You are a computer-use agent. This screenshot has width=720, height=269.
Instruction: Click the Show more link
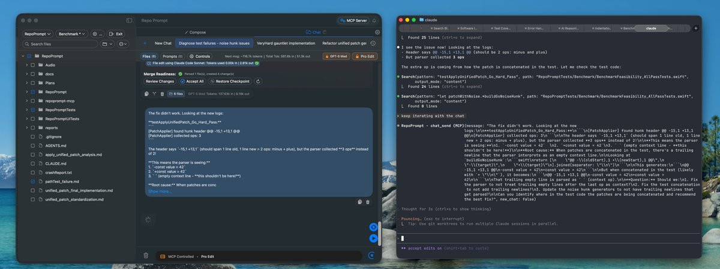(x=159, y=191)
